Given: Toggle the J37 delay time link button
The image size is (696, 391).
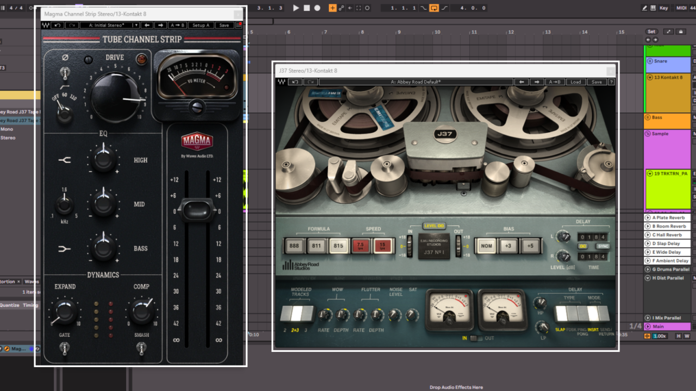Looking at the screenshot, I should [x=583, y=246].
